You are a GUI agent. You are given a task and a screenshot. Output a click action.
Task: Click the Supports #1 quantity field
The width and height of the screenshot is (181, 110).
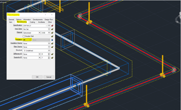pyautogui.click(x=45, y=58)
